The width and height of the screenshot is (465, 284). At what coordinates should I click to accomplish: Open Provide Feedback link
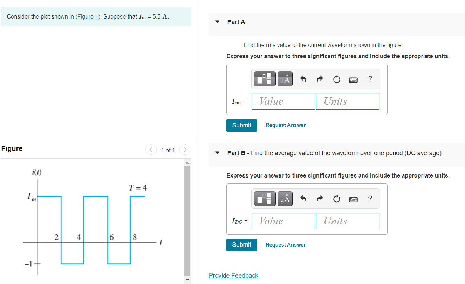[233, 275]
